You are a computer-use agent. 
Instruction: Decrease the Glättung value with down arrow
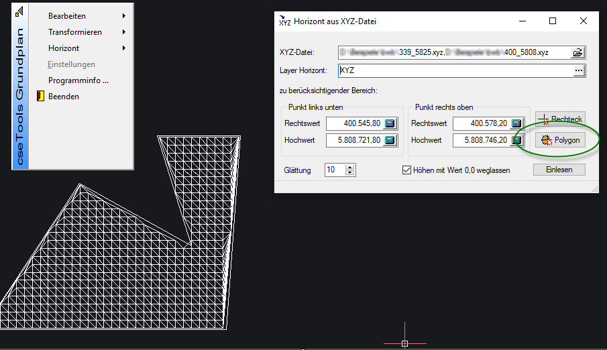(x=349, y=173)
